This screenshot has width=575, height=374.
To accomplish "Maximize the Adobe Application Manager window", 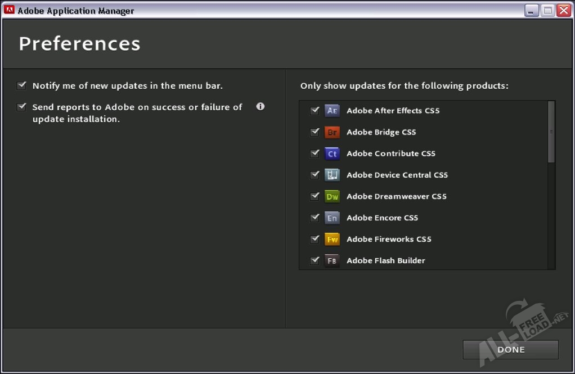I will (x=547, y=10).
